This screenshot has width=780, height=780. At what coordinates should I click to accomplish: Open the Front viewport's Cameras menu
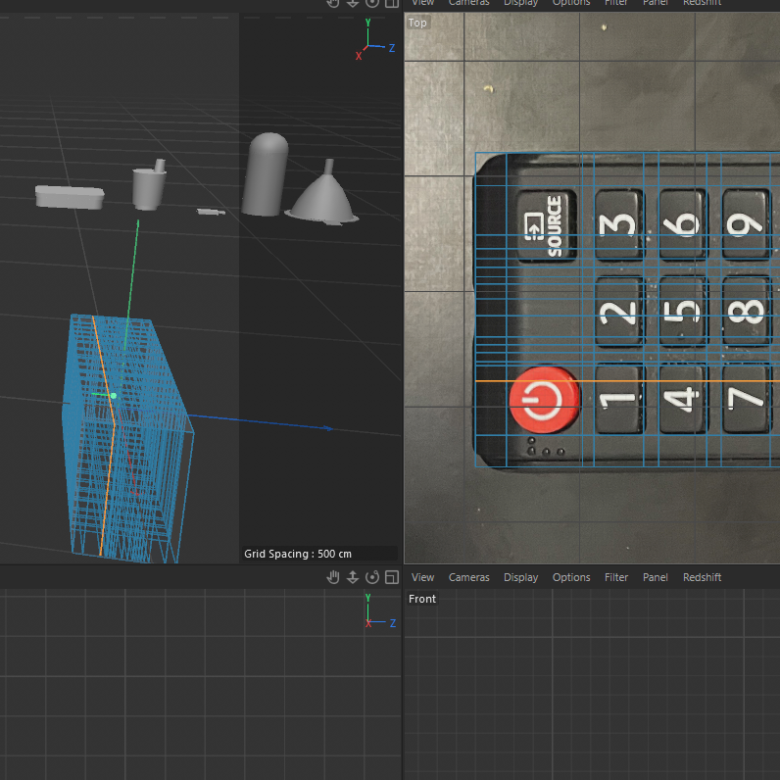click(469, 577)
